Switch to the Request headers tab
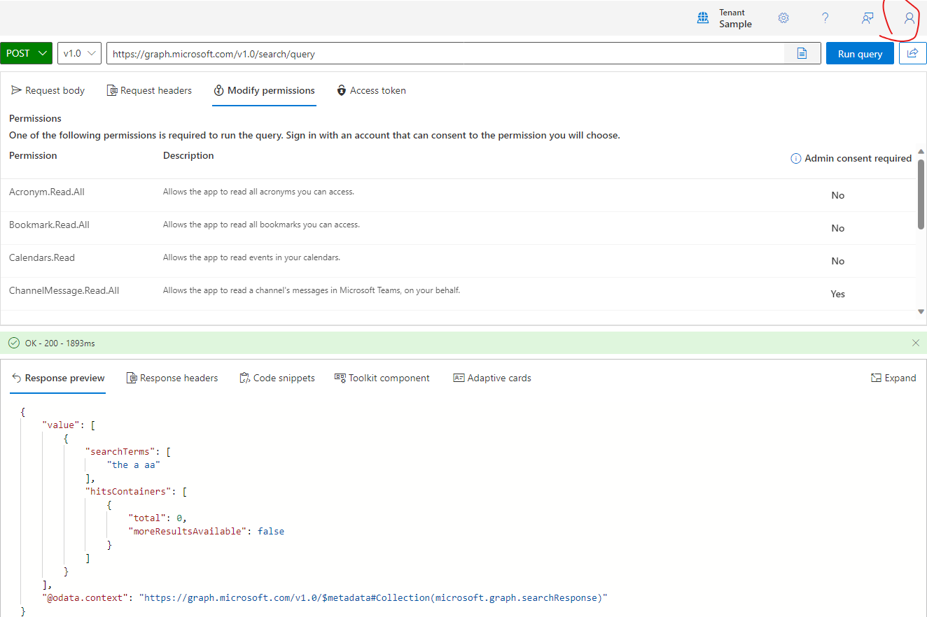The image size is (927, 617). (149, 90)
